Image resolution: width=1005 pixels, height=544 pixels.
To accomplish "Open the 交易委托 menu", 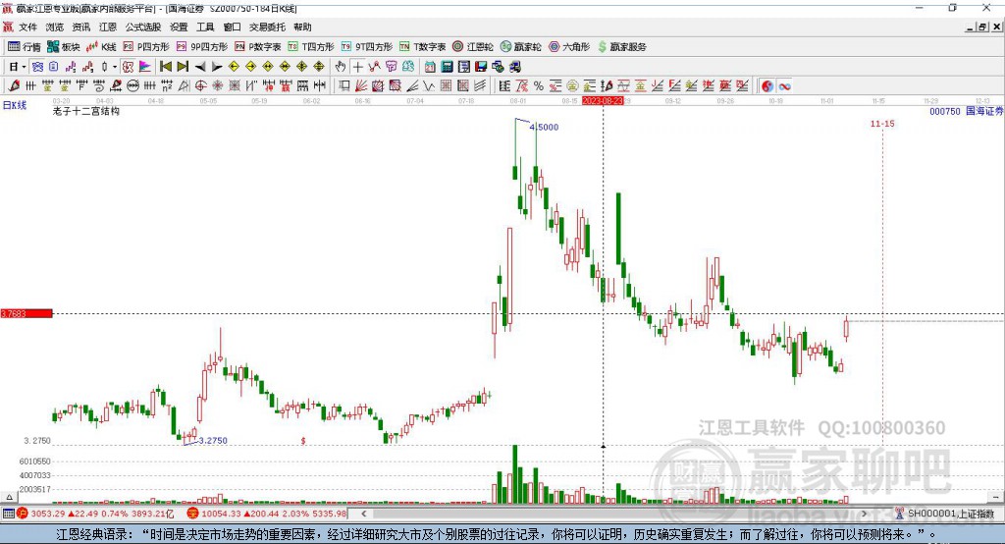I will point(267,27).
